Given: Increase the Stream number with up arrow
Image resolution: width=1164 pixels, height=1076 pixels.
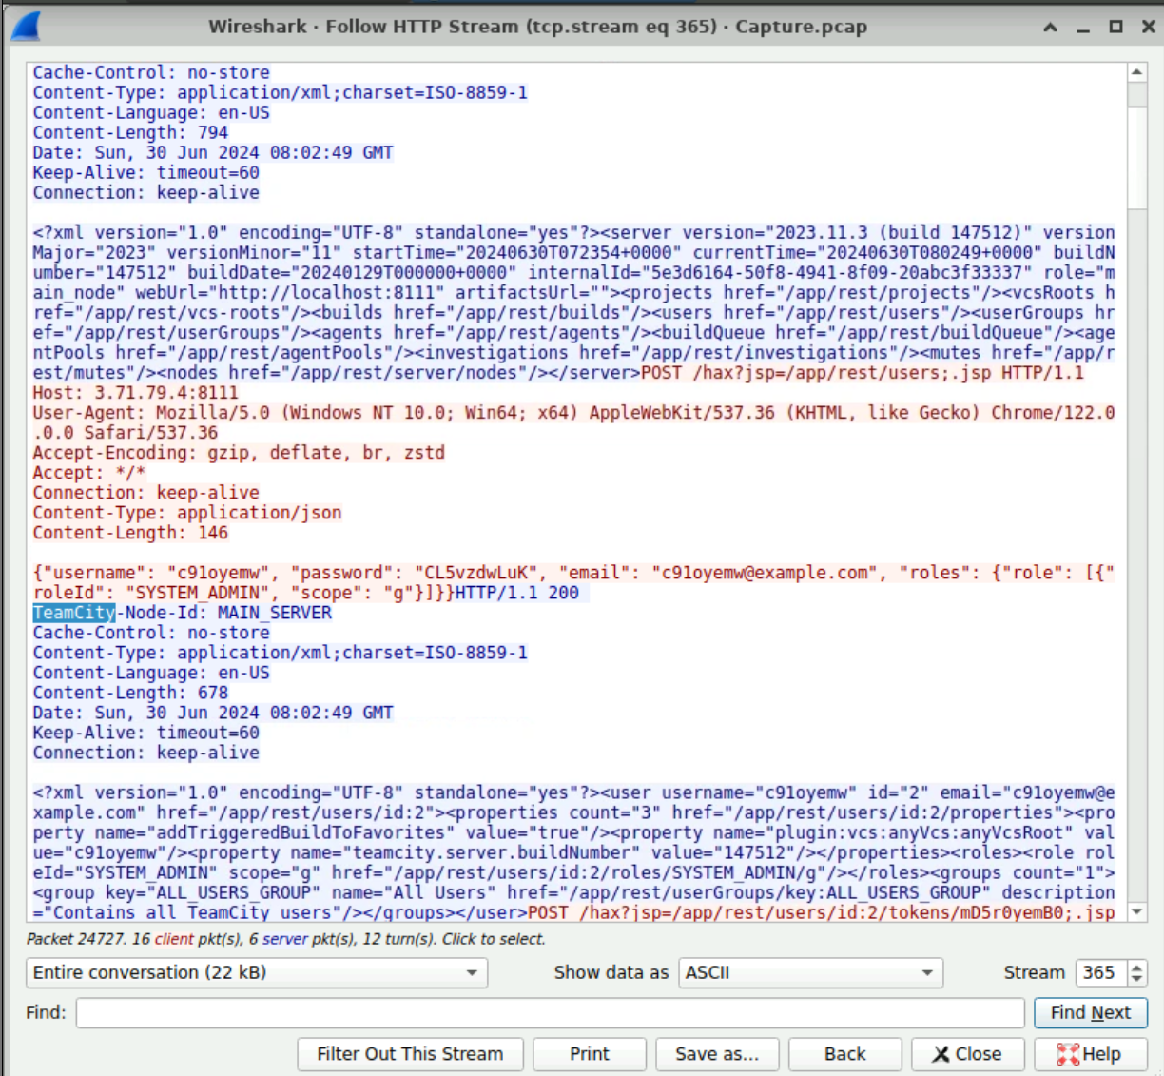Looking at the screenshot, I should point(1136,967).
